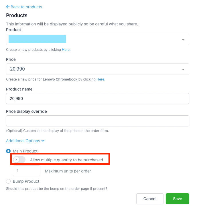Image resolution: width=223 pixels, height=217 pixels.
Task: Click the Product dropdown caret arrow
Action: [x=183, y=40]
